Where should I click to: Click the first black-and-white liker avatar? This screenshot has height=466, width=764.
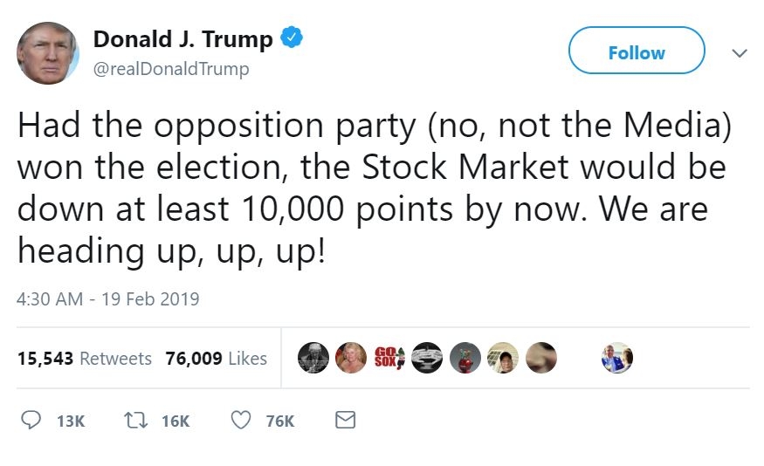click(x=313, y=358)
